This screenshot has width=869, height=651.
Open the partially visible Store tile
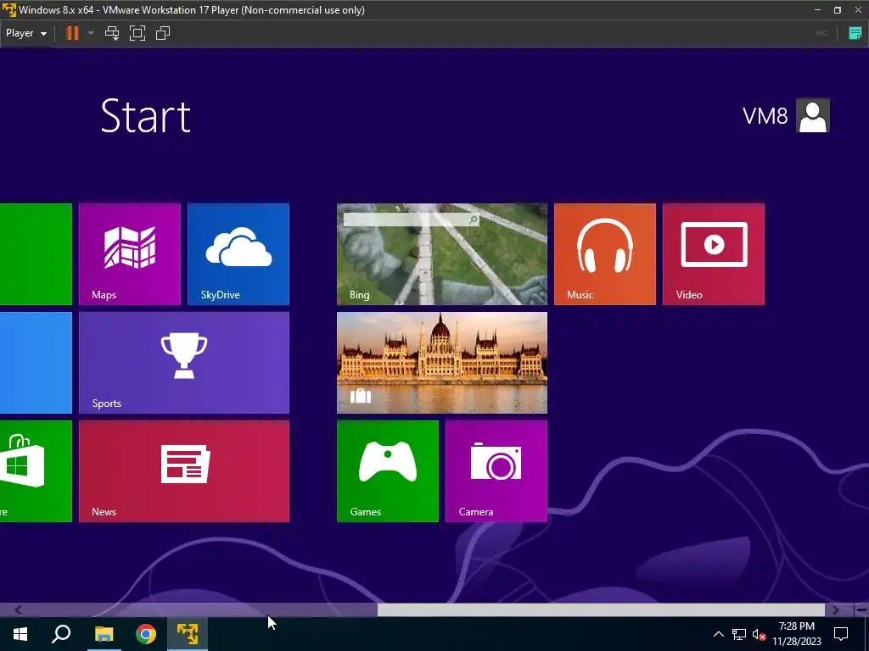(36, 471)
